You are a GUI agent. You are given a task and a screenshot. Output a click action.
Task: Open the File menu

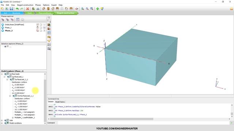(3, 5)
